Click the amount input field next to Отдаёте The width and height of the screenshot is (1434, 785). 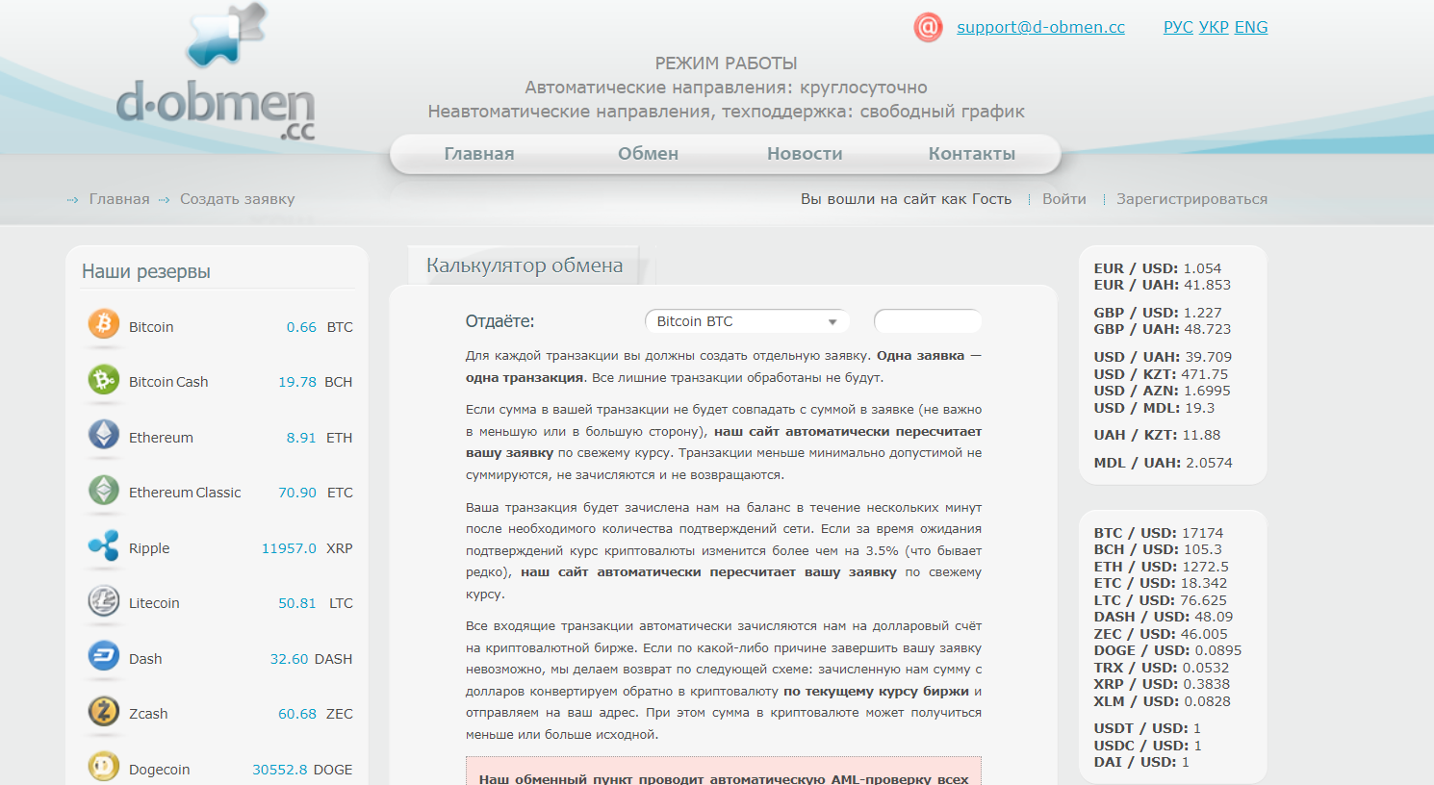928,321
